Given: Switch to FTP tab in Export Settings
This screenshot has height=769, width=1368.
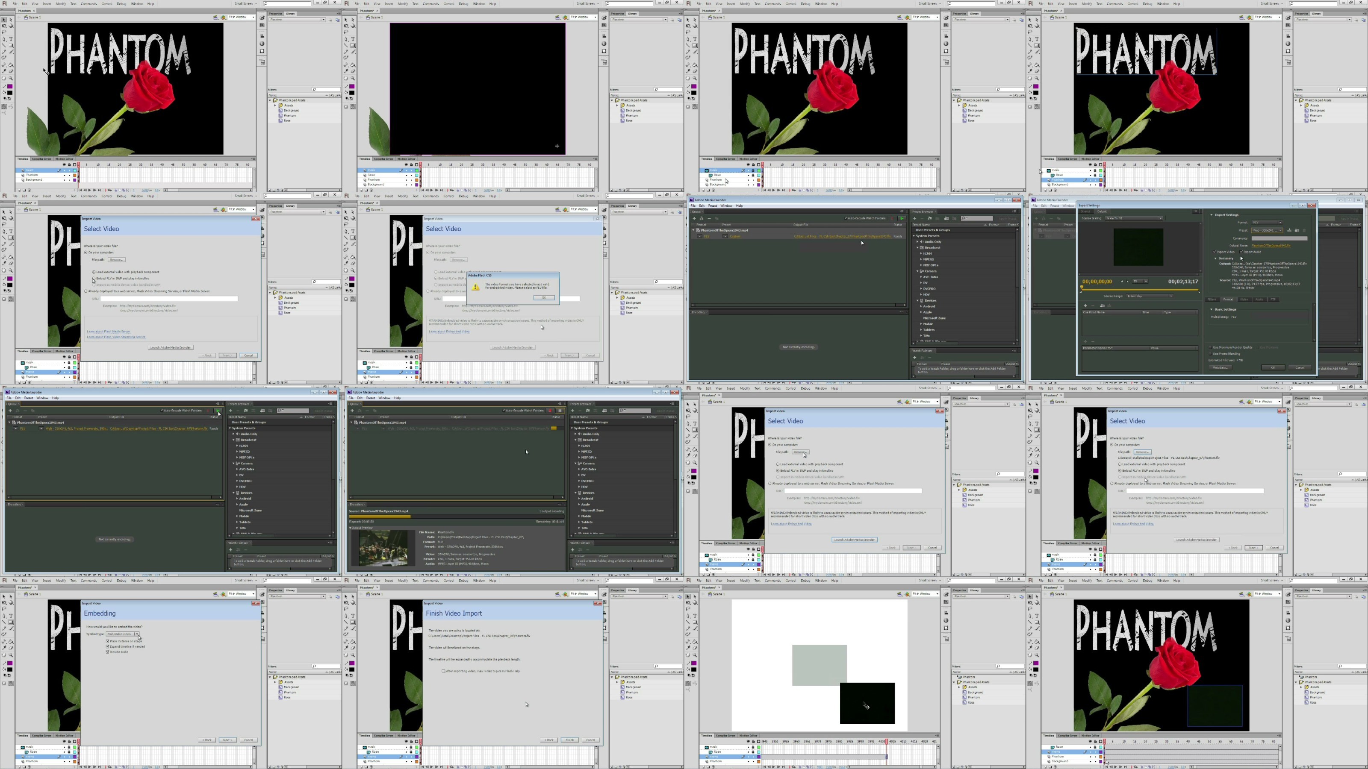Looking at the screenshot, I should pos(1273,299).
